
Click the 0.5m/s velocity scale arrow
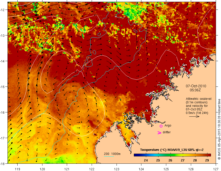pyautogui.click(x=194, y=116)
